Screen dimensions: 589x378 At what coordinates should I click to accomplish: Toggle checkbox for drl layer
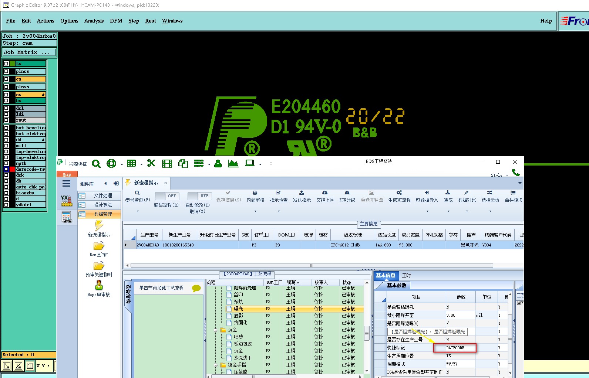(x=6, y=108)
